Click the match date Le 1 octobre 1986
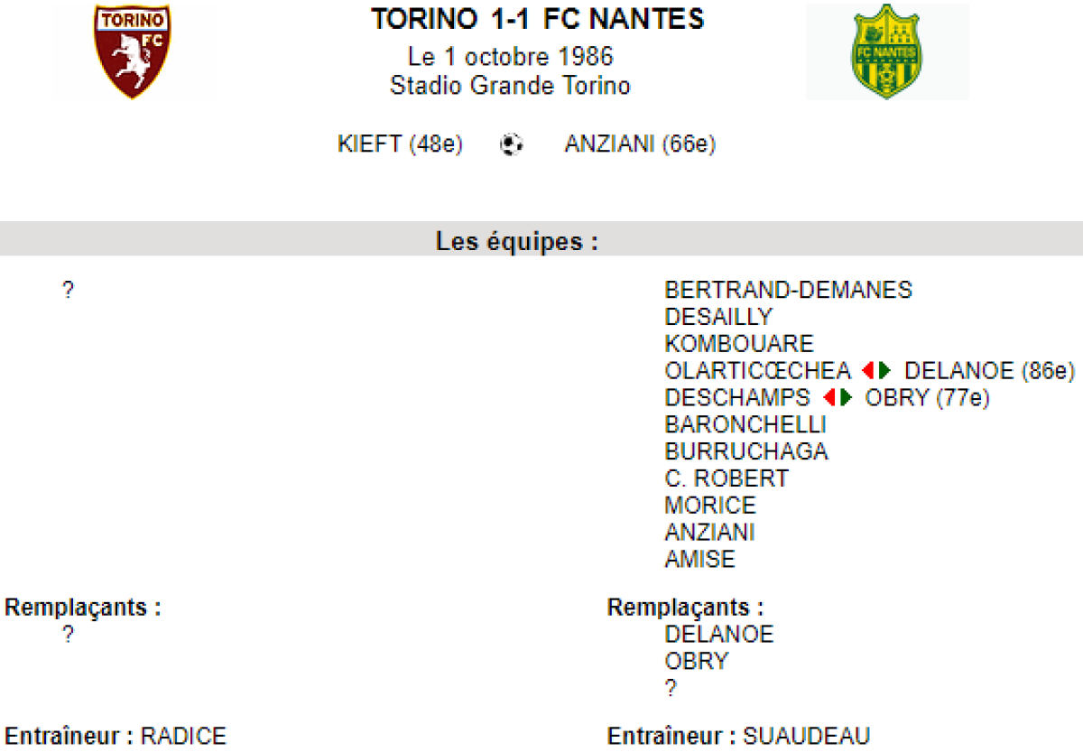 click(510, 57)
